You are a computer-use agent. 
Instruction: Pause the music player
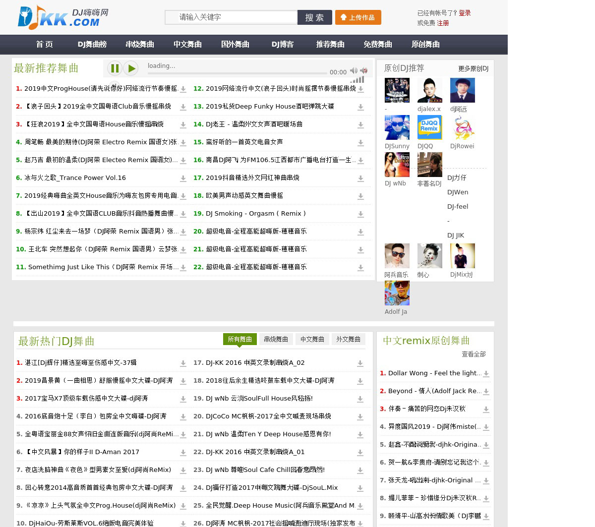(115, 68)
